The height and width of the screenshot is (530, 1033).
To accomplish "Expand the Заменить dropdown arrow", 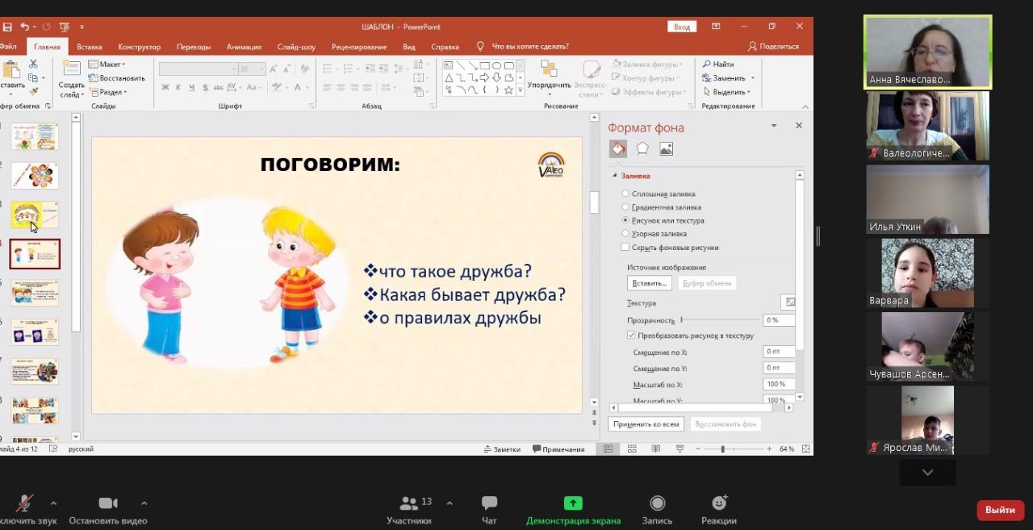I will tap(753, 78).
